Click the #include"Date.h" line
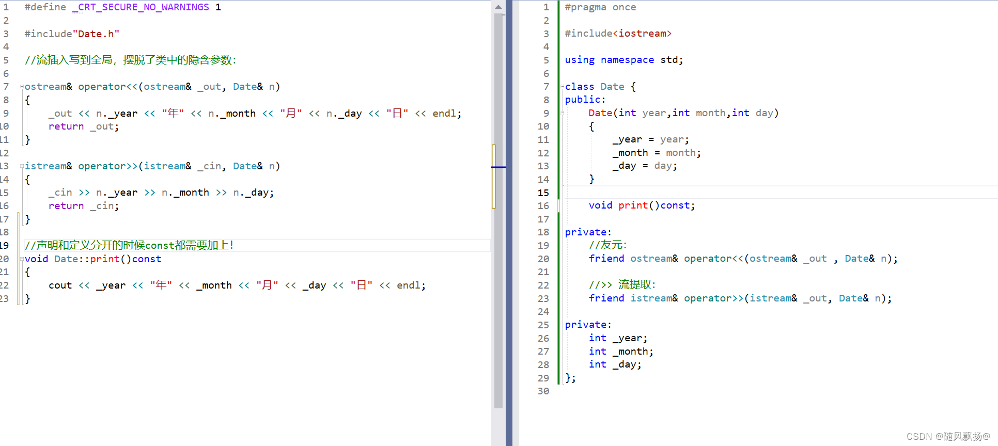This screenshot has width=998, height=446. tap(72, 34)
